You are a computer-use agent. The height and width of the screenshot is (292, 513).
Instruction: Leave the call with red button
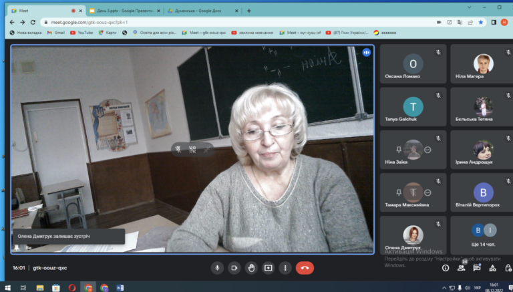click(x=305, y=268)
